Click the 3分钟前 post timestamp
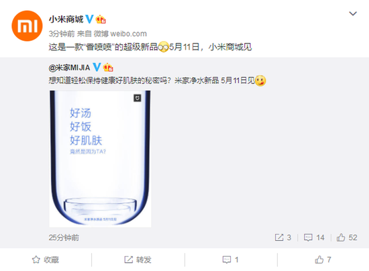The image size is (369, 271). pyautogui.click(x=62, y=34)
